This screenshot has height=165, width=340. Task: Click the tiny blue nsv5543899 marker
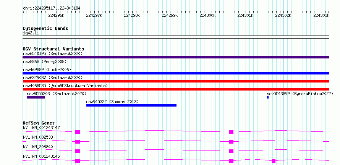point(268,97)
